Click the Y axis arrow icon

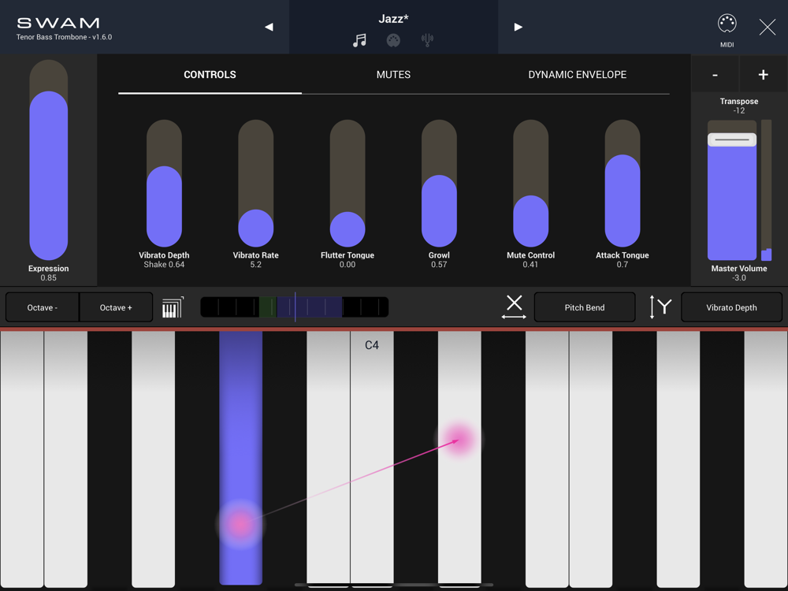660,307
